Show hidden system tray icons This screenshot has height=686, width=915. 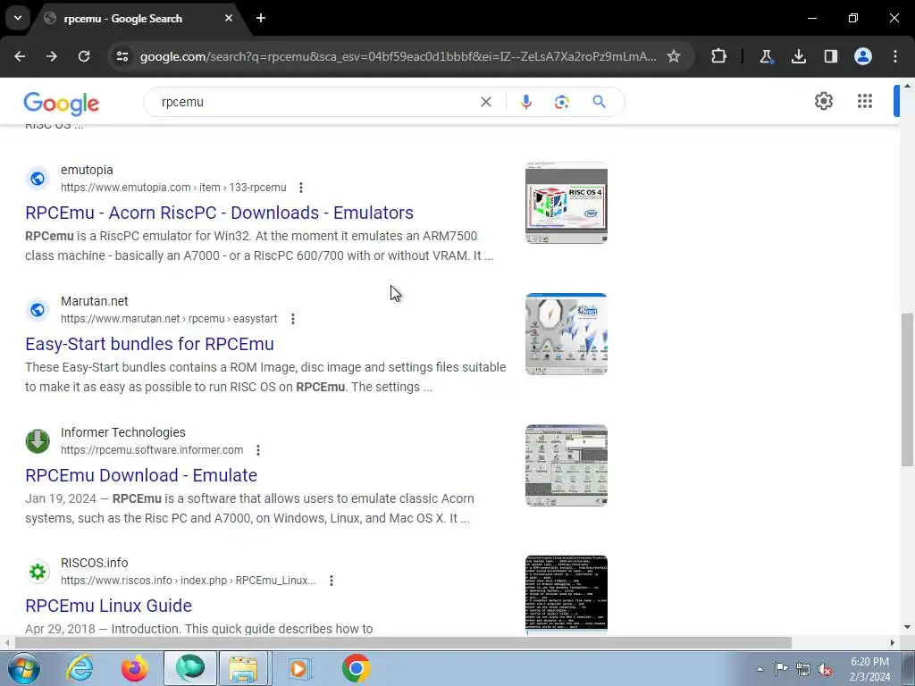pyautogui.click(x=760, y=669)
